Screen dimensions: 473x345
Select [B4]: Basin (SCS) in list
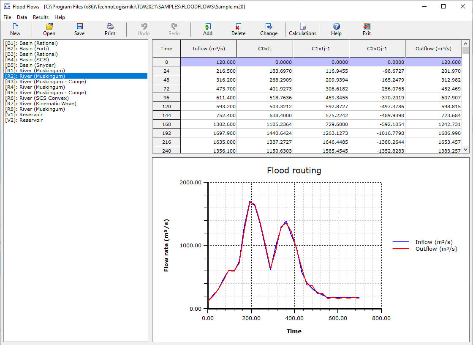tap(27, 60)
